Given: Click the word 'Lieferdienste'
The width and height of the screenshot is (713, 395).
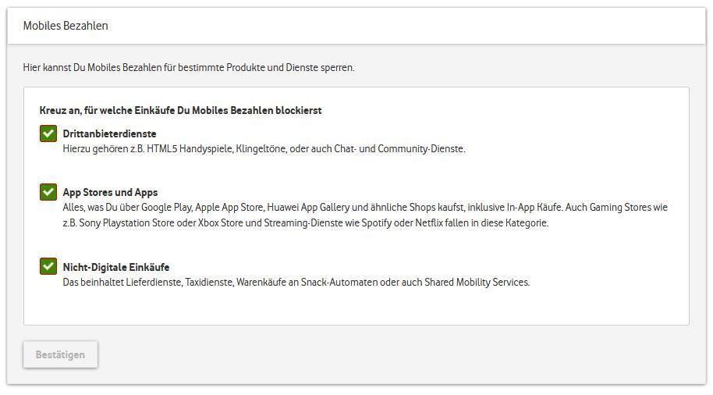Looking at the screenshot, I should tap(153, 283).
